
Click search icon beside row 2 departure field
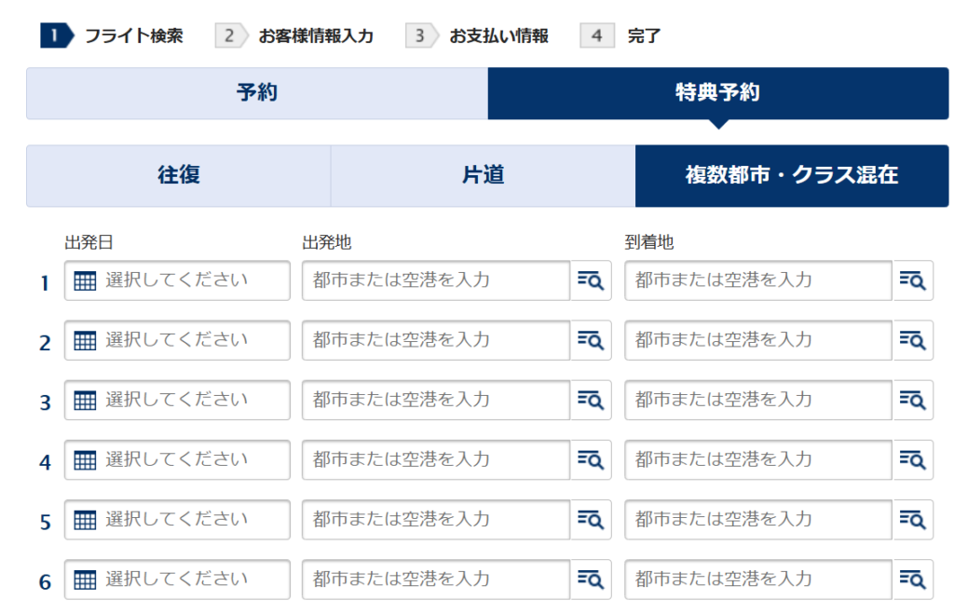[591, 340]
